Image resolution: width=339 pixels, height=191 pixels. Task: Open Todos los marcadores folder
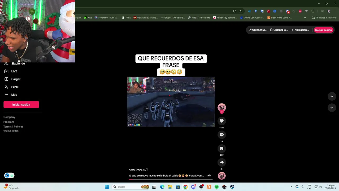[324, 18]
